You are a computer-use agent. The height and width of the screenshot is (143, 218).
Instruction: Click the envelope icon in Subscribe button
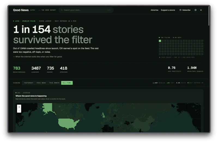[x=180, y=10]
